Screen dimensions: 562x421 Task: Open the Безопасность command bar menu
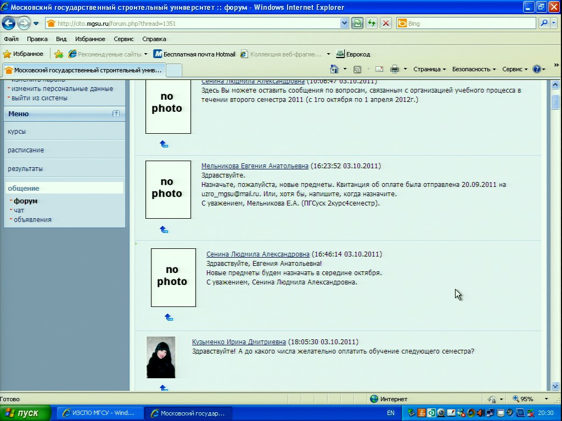[474, 69]
